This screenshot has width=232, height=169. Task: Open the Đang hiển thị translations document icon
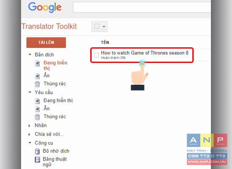(38, 63)
